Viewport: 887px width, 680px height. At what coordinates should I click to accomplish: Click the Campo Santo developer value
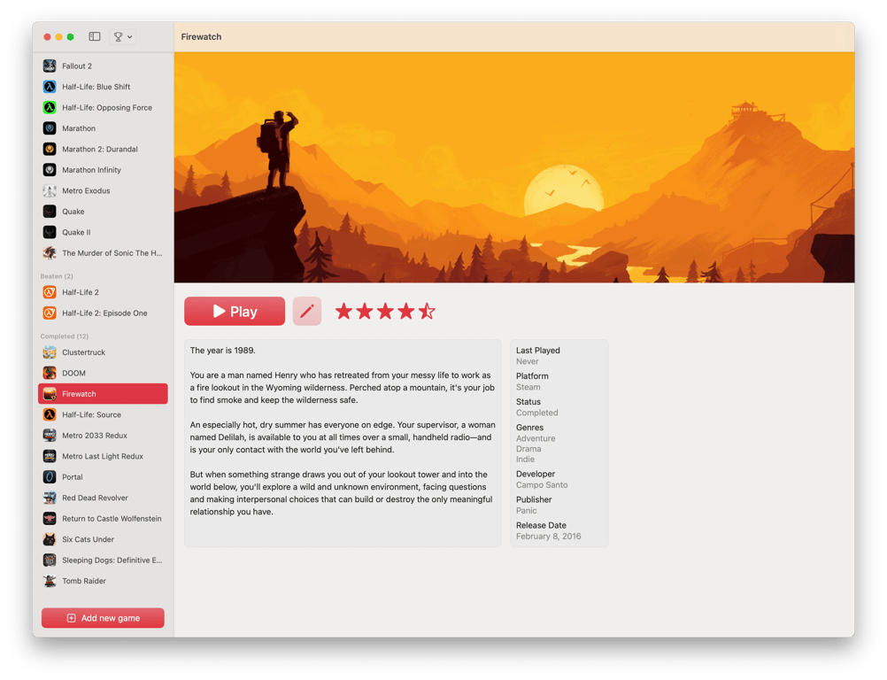tap(542, 485)
